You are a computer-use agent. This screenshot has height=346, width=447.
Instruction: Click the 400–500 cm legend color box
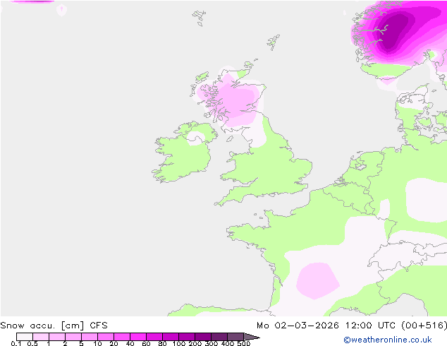(x=235, y=337)
